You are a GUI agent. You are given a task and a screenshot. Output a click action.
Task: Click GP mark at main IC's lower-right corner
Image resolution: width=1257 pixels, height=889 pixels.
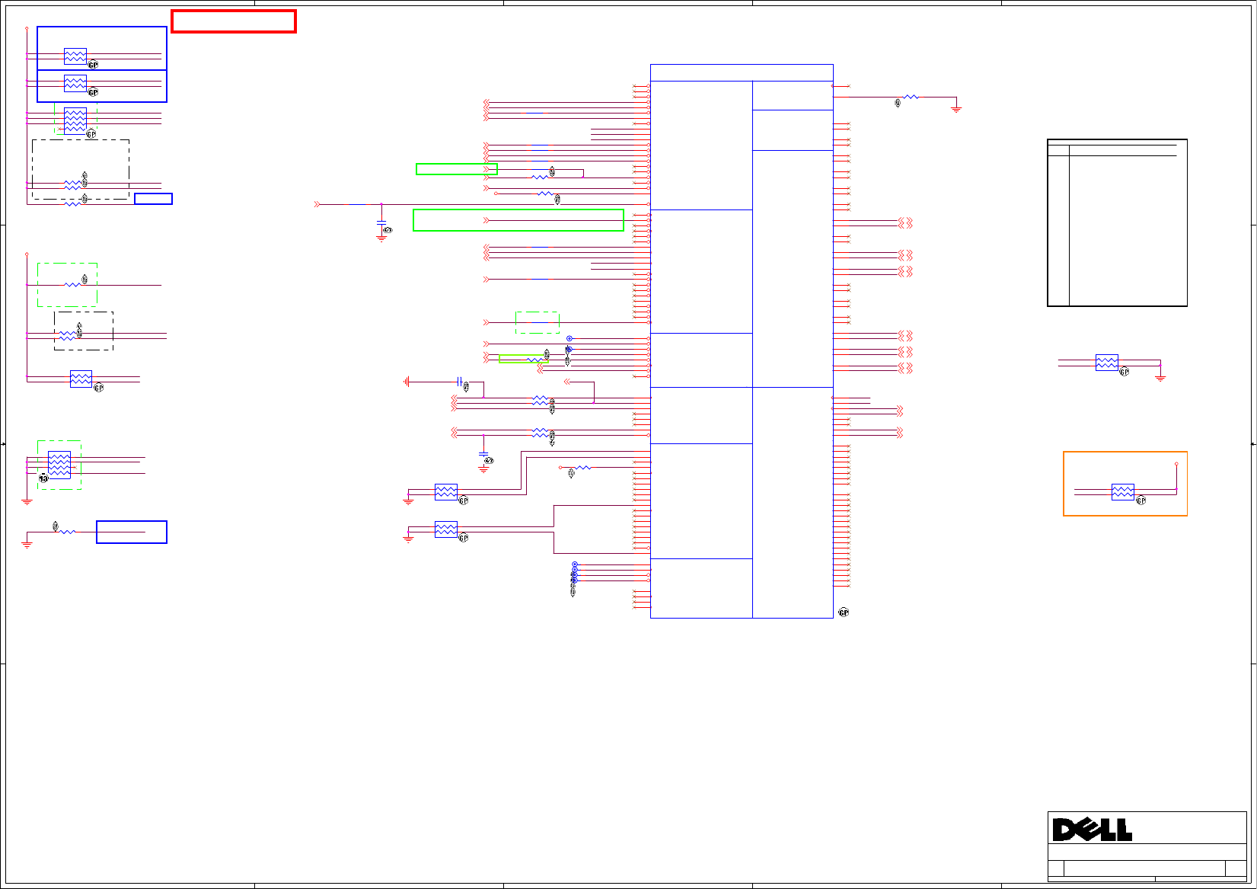[844, 612]
